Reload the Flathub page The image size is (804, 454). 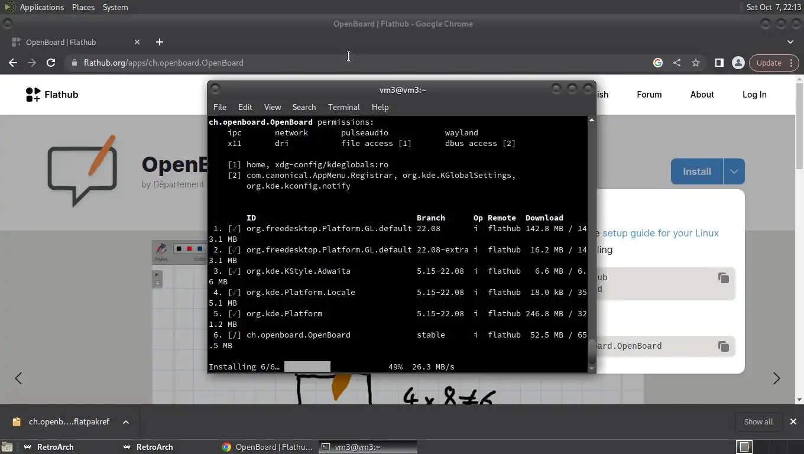pos(51,63)
